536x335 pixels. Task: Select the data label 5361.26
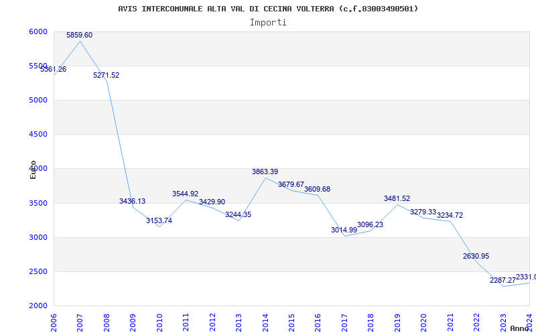[54, 69]
